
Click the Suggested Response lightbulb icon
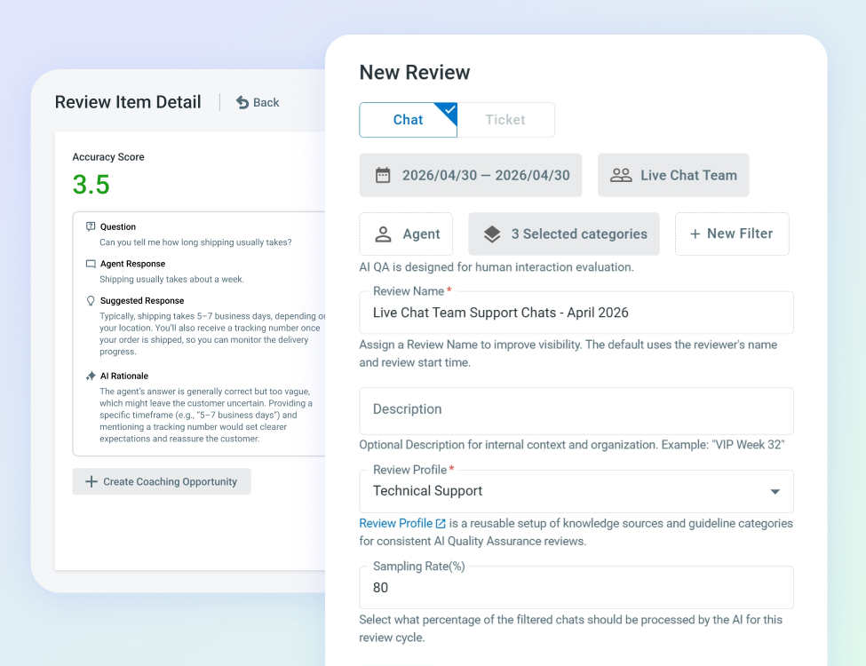pyautogui.click(x=91, y=300)
